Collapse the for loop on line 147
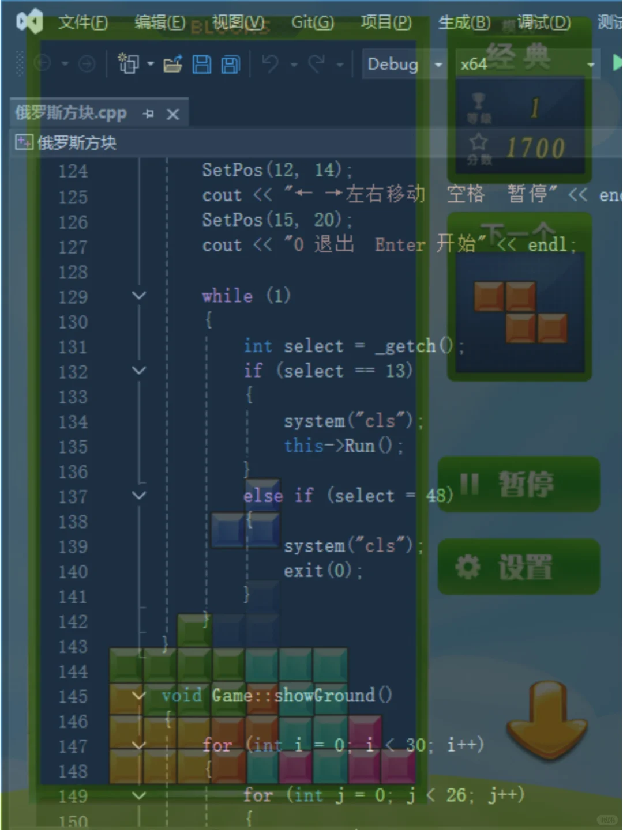The width and height of the screenshot is (623, 830). 139,745
